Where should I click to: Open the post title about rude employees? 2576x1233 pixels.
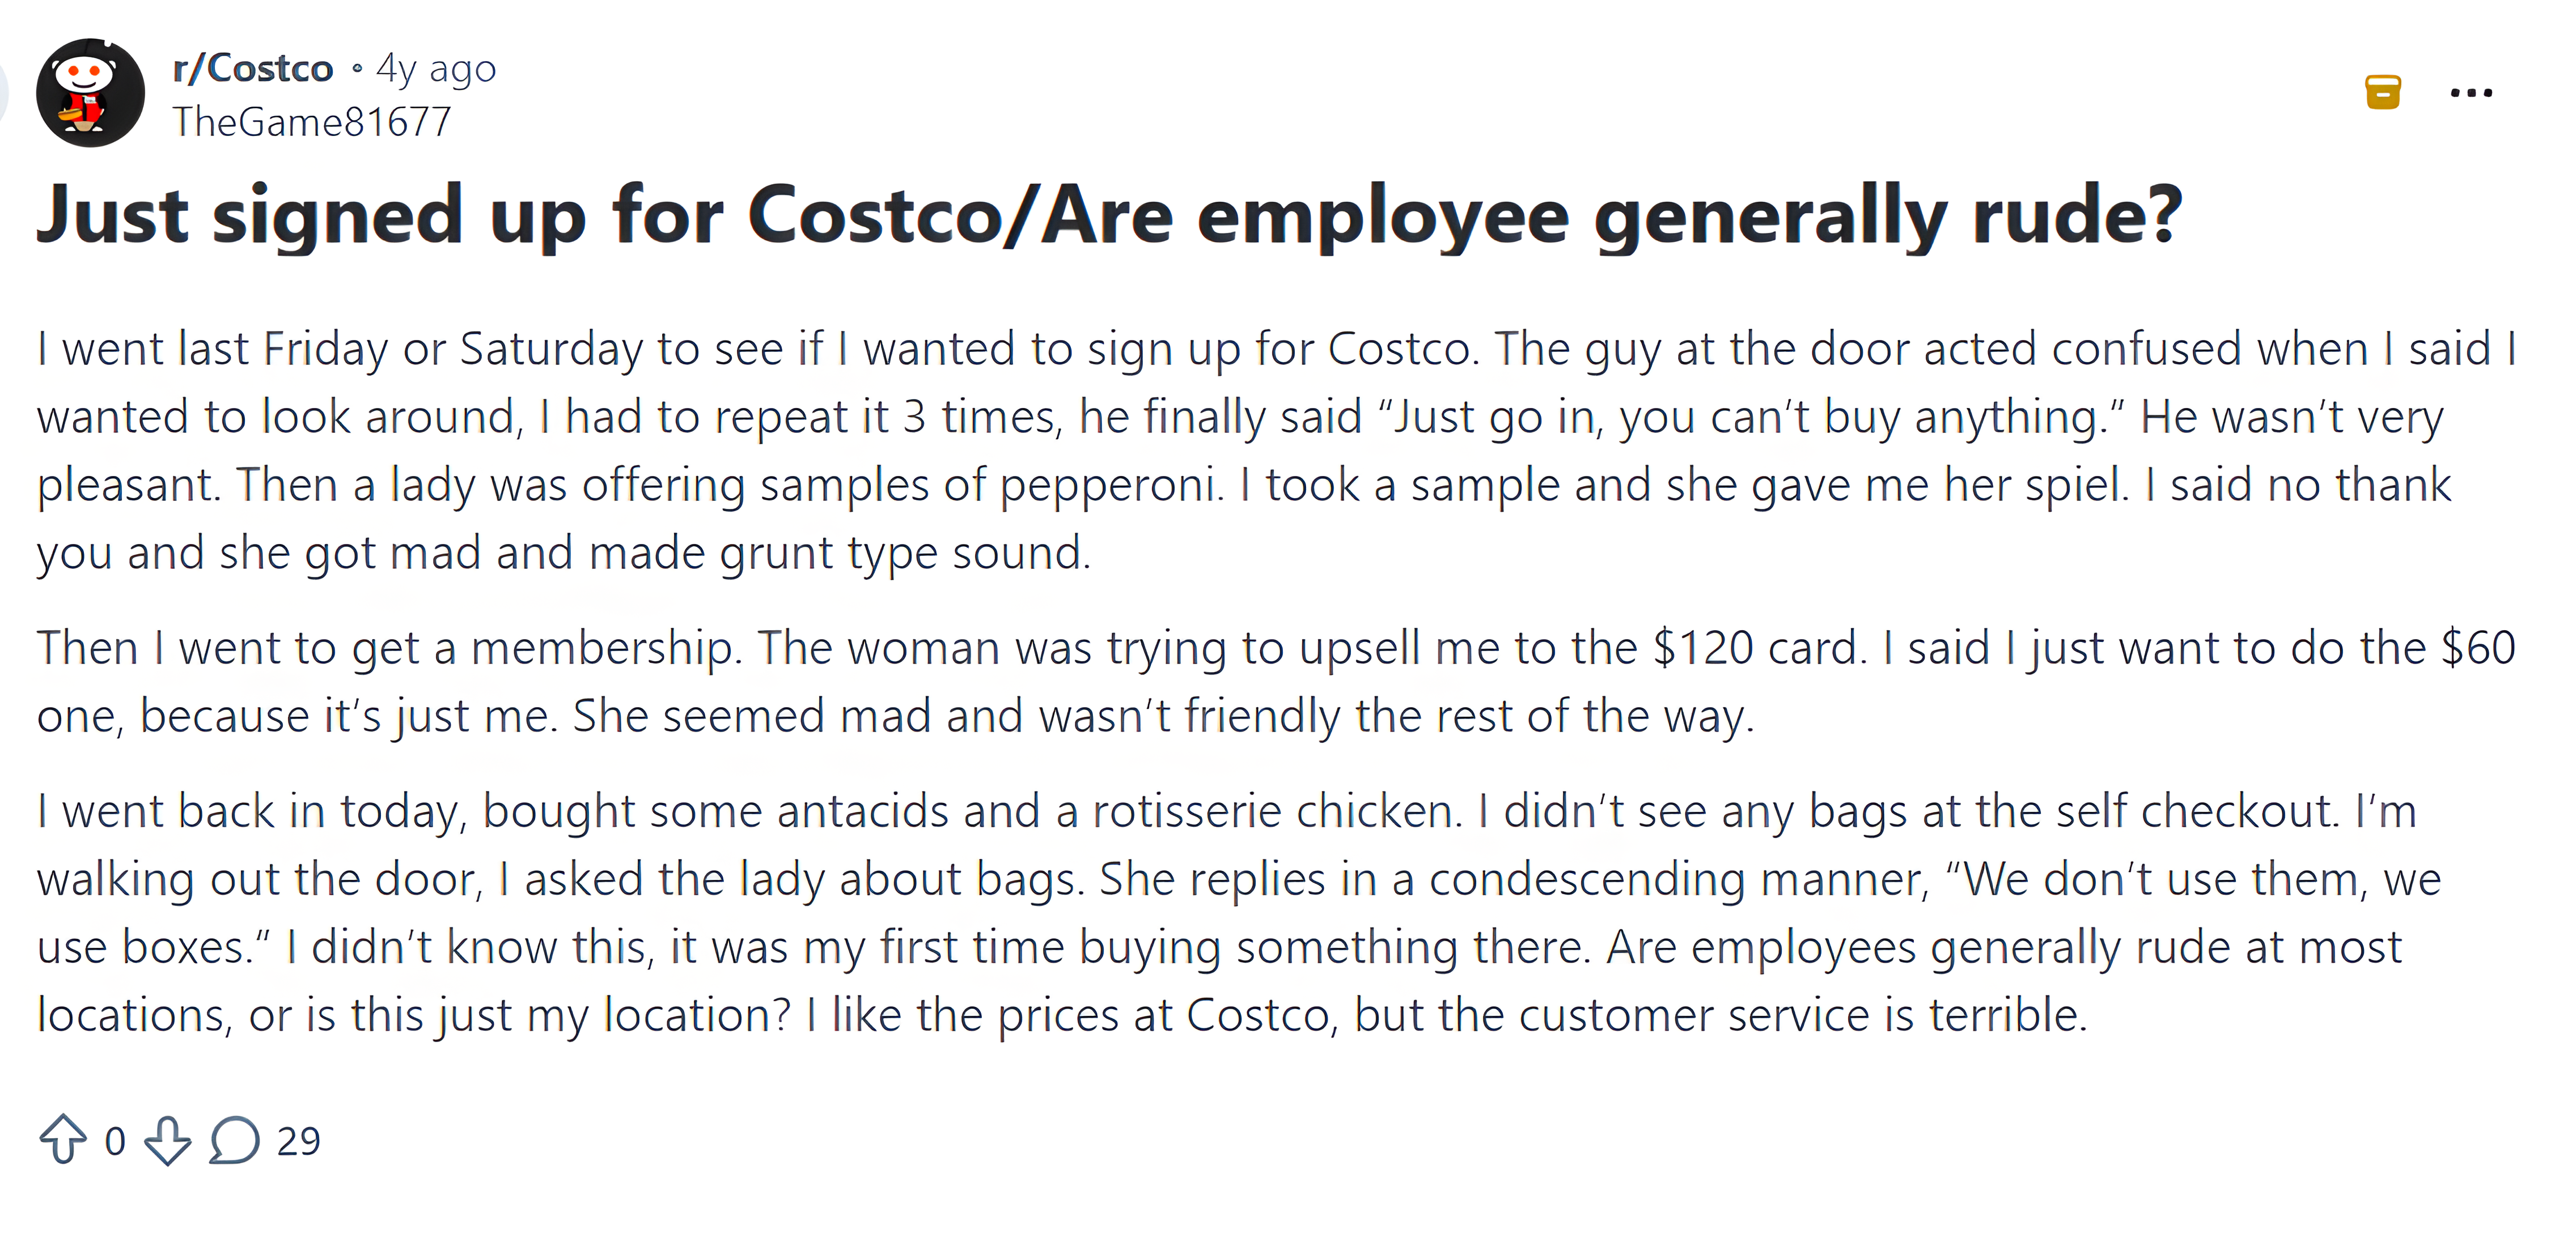pyautogui.click(x=1109, y=215)
